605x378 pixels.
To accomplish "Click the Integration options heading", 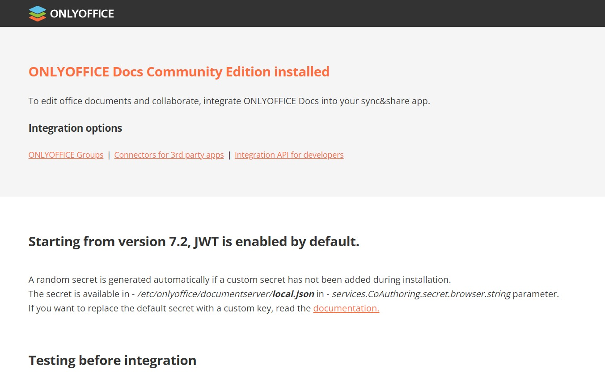I will 75,128.
